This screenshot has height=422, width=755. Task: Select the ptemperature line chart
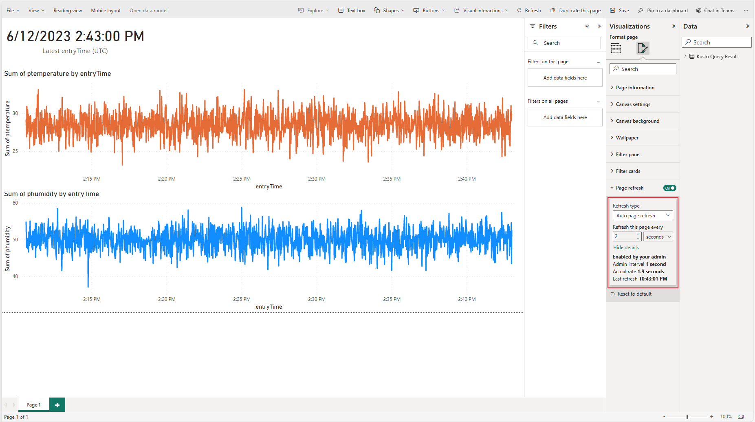coord(261,130)
